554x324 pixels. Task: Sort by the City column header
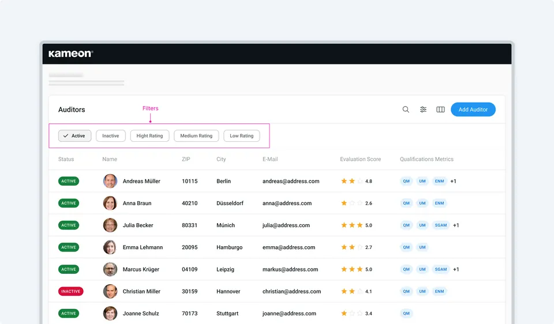(221, 159)
